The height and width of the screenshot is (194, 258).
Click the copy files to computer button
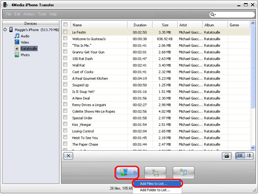[155, 172]
